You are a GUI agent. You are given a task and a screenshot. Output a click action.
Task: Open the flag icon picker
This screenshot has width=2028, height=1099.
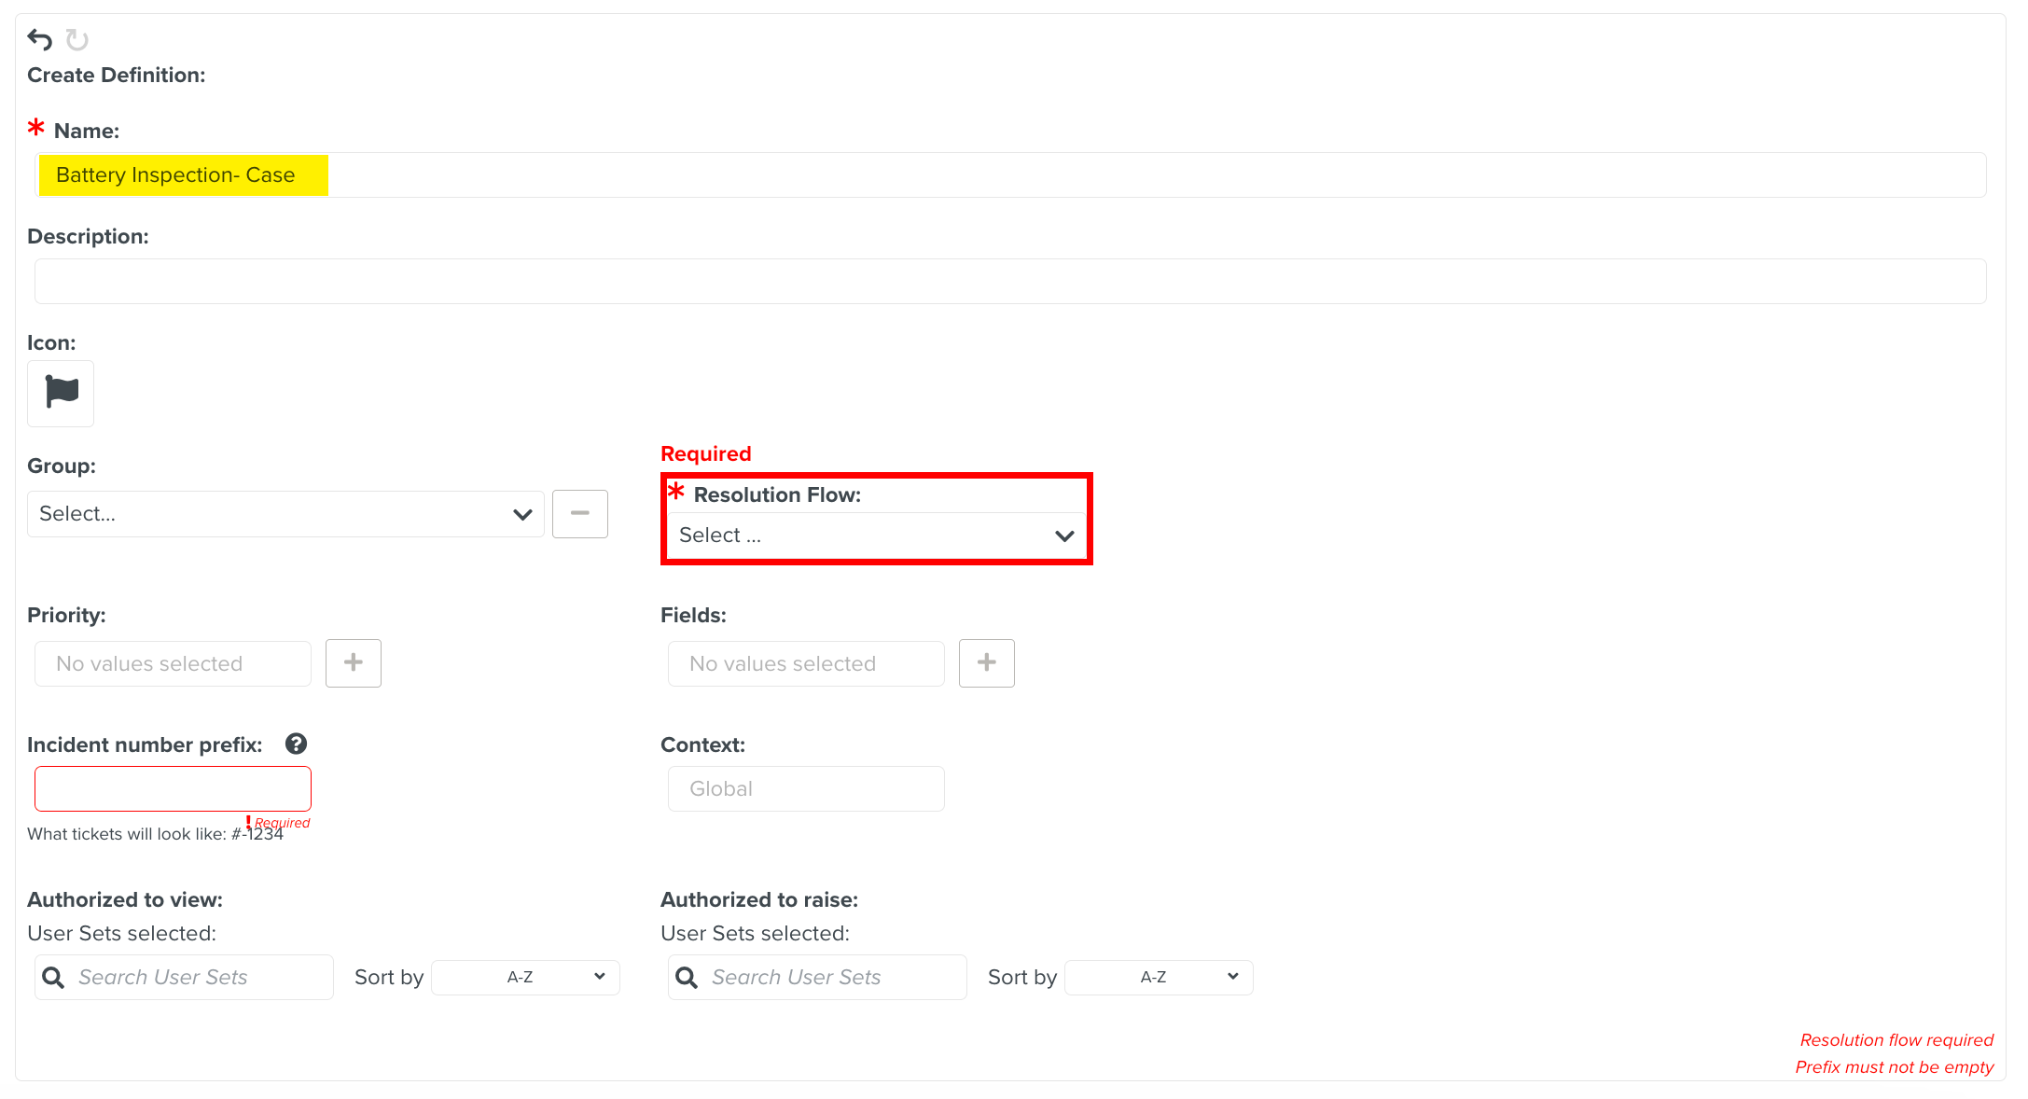pyautogui.click(x=61, y=393)
